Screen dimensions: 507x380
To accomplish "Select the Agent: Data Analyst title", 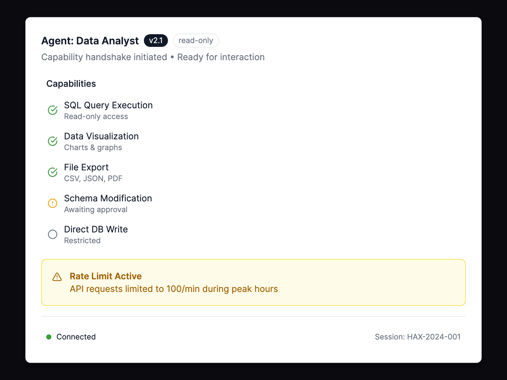I will 90,41.
